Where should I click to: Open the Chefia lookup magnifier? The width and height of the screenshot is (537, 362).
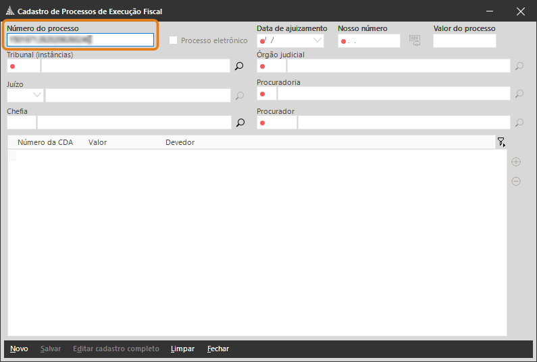click(x=239, y=123)
